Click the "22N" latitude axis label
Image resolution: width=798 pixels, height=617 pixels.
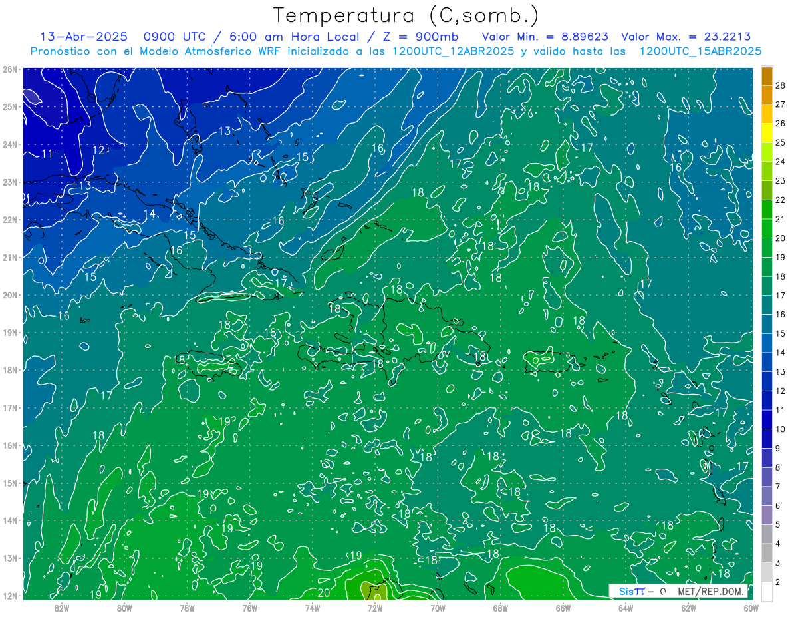[x=10, y=220]
